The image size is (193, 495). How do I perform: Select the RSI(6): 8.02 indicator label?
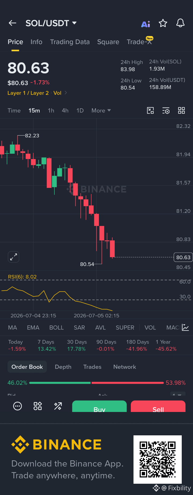point(22,277)
